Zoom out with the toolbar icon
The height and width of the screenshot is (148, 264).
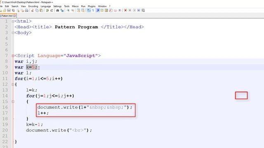(73, 10)
